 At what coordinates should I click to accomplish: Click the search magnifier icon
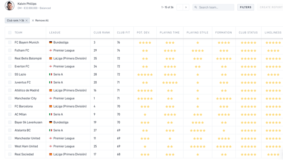pos(195,8)
